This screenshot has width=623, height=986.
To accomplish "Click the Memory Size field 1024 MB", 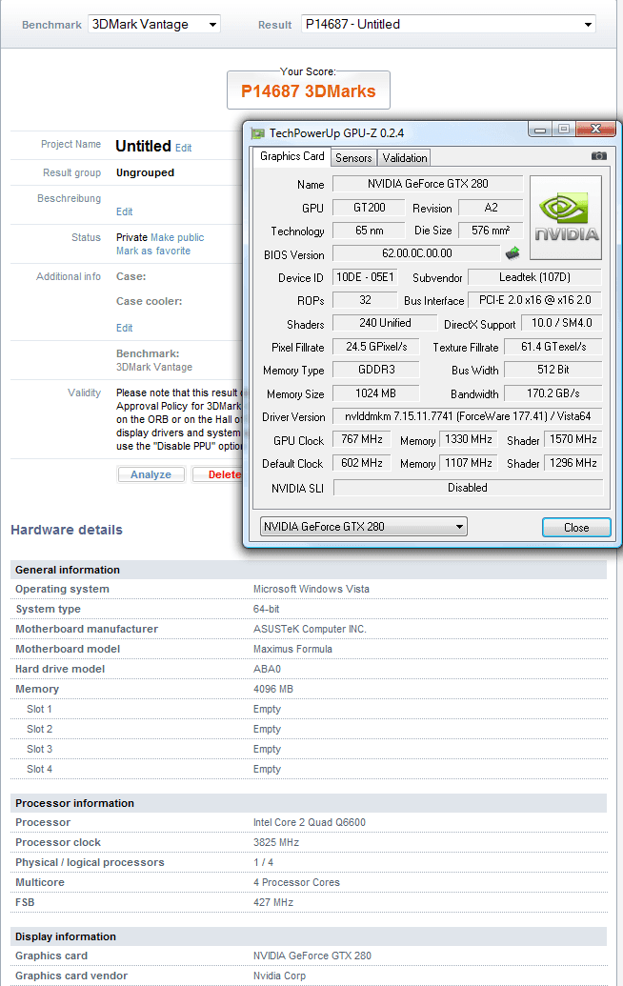I will (x=376, y=393).
